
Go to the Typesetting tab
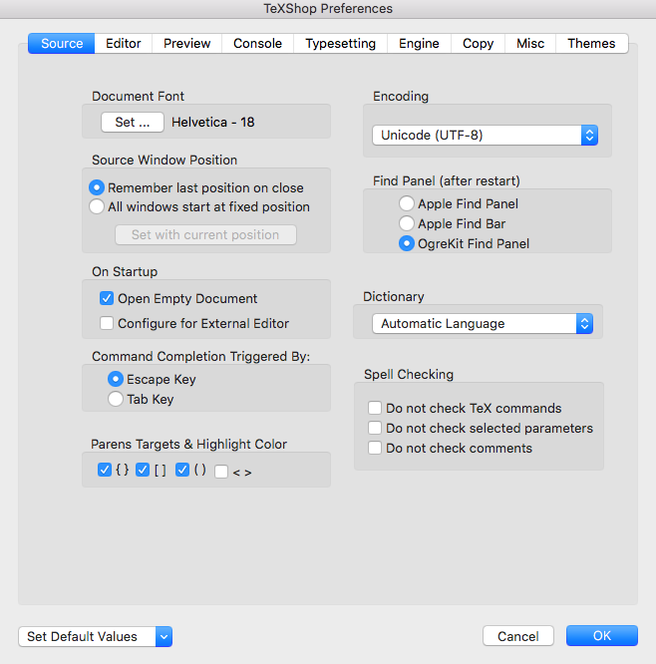(341, 44)
